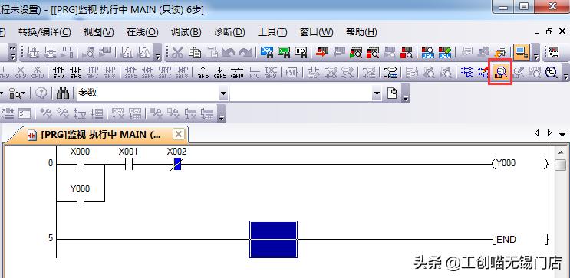Toggle the highlighted computer monitor icon
The height and width of the screenshot is (278, 570).
(522, 53)
